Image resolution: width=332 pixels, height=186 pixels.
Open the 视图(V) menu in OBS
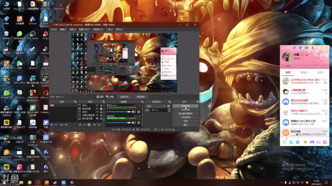point(73,29)
